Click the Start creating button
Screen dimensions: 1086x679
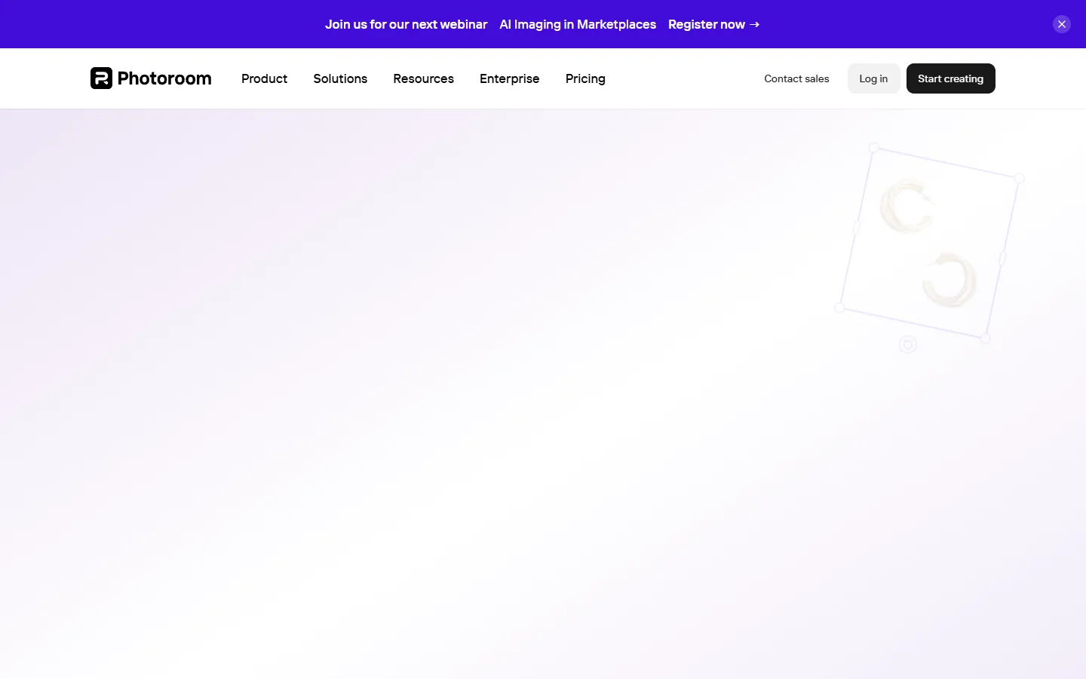pyautogui.click(x=951, y=78)
